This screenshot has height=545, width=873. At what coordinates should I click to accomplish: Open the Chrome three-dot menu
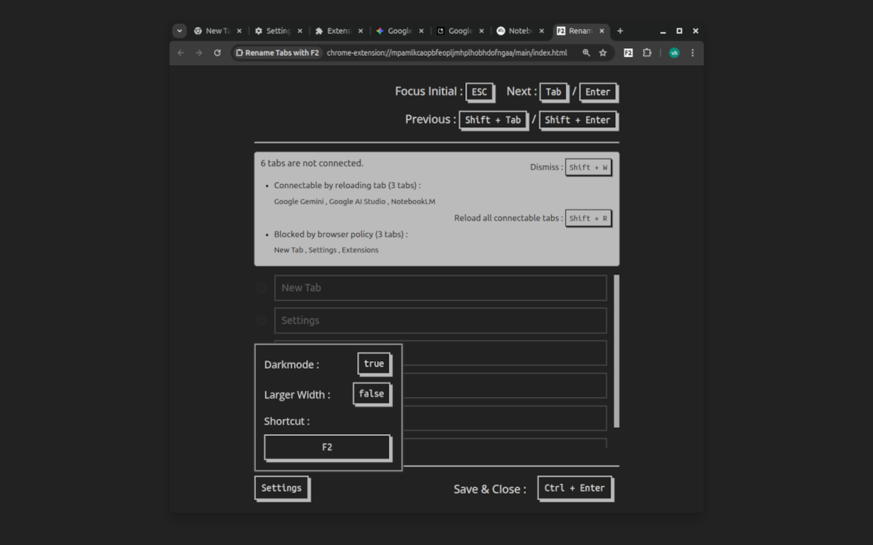click(x=692, y=52)
